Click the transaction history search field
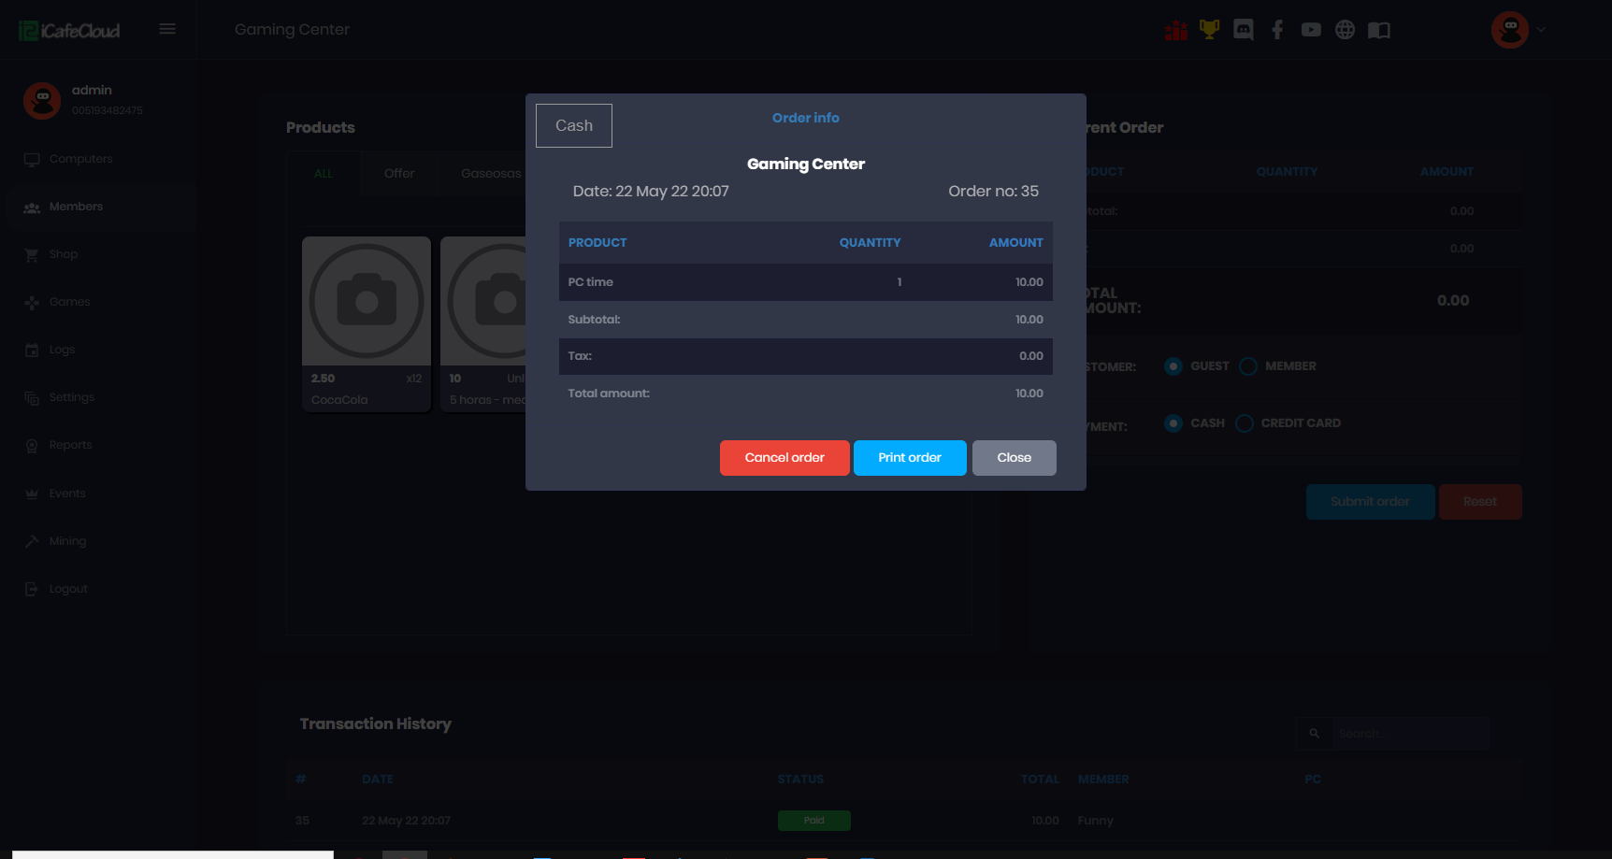Screen dimensions: 1612x859 point(1407,734)
